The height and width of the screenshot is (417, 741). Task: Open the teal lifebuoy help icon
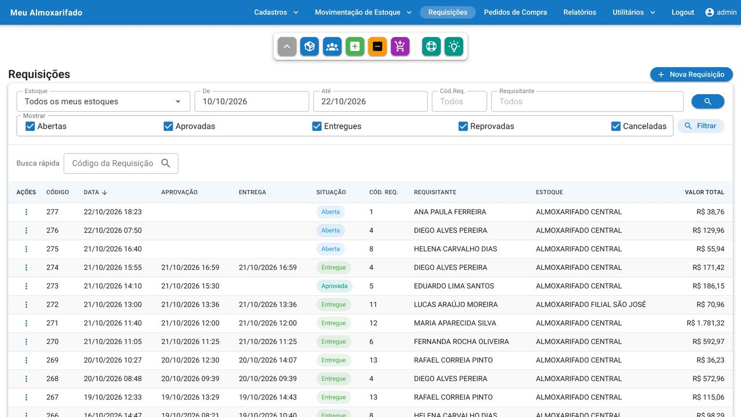(431, 46)
